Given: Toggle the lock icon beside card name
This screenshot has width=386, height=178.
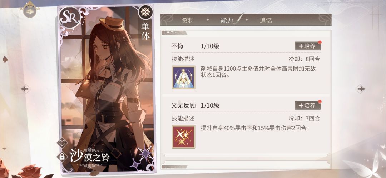Looking at the screenshot, I should coord(62,156).
